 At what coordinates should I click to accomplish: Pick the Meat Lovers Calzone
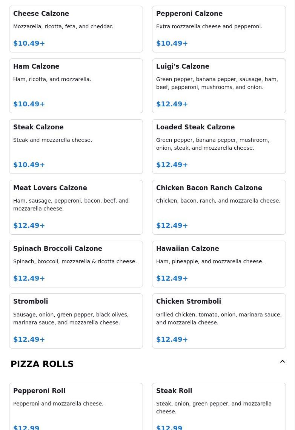click(x=76, y=207)
